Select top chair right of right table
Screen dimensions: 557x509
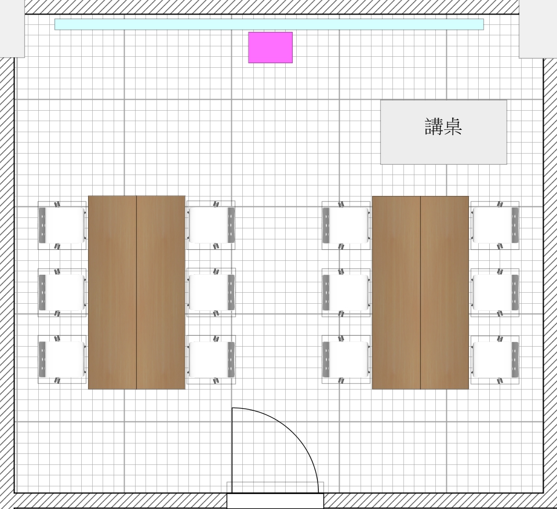(x=494, y=226)
